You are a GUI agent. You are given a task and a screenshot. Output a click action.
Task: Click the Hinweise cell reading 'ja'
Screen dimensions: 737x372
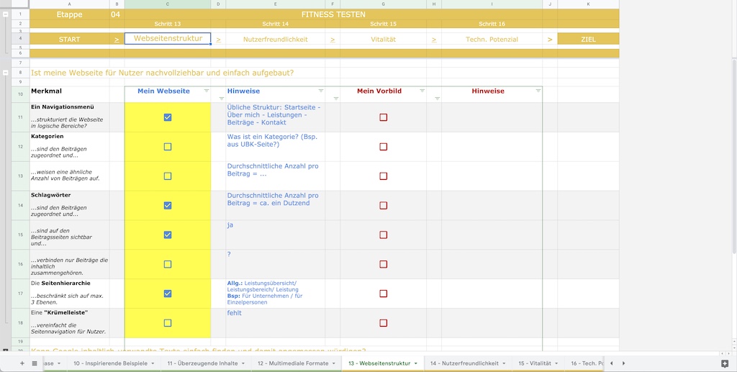coord(276,235)
